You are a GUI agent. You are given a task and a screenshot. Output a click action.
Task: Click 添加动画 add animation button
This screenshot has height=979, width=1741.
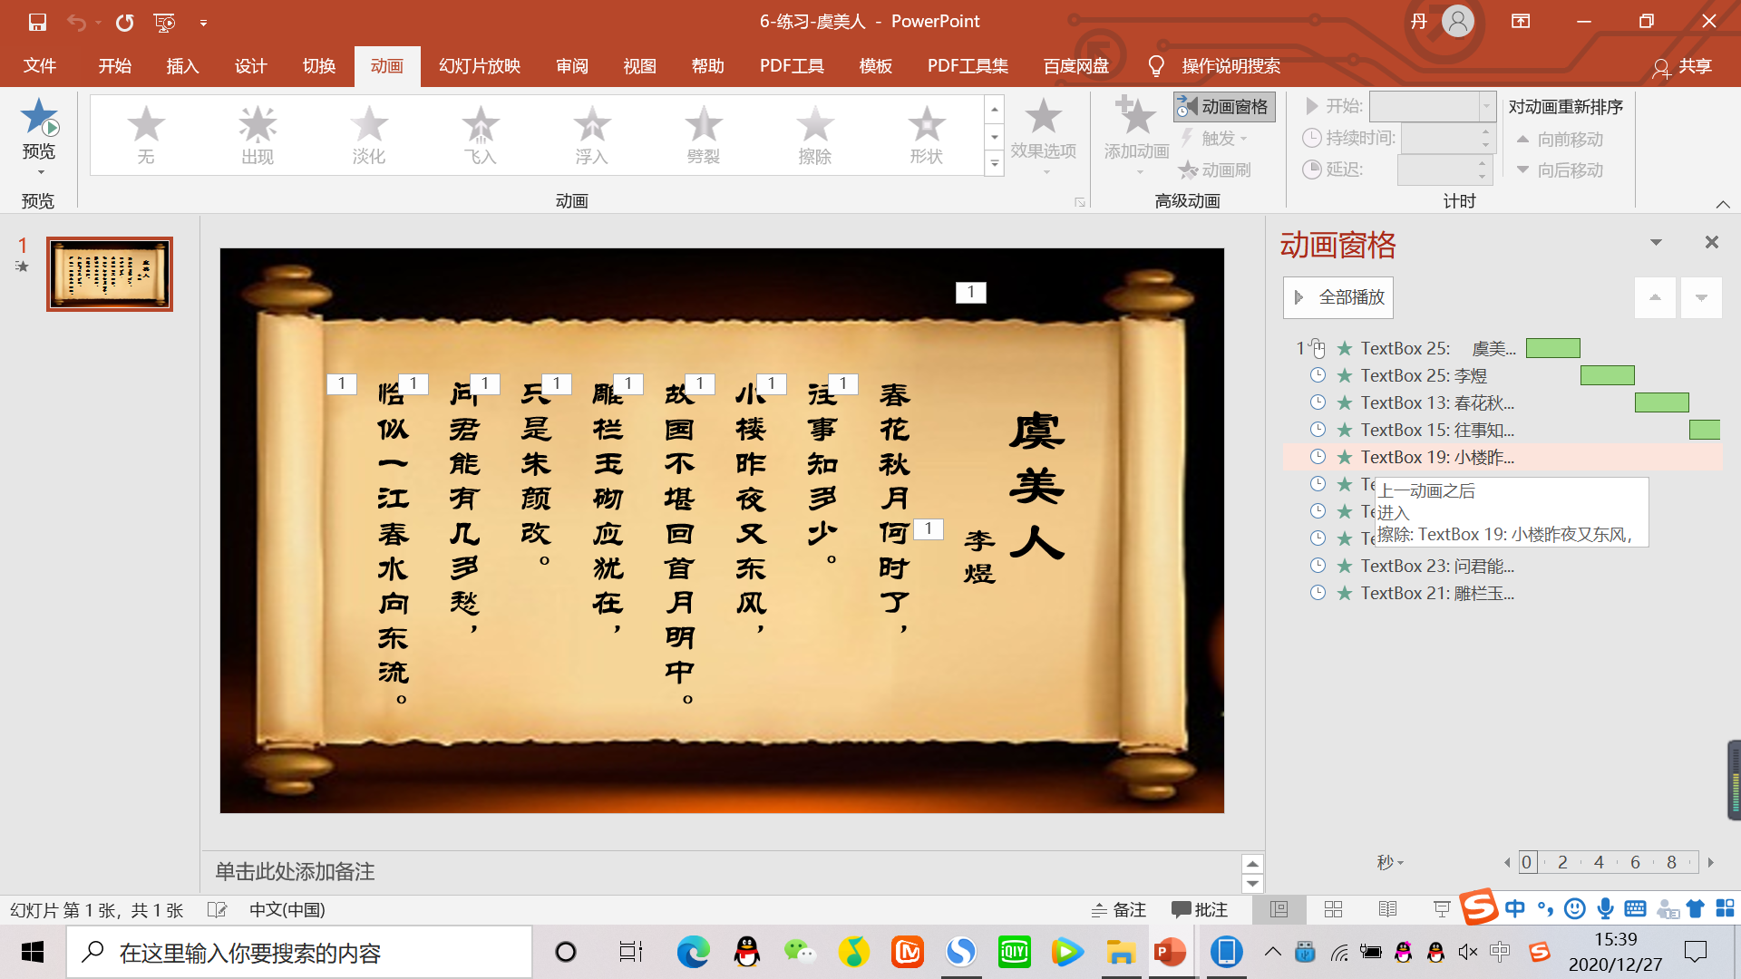click(1136, 136)
